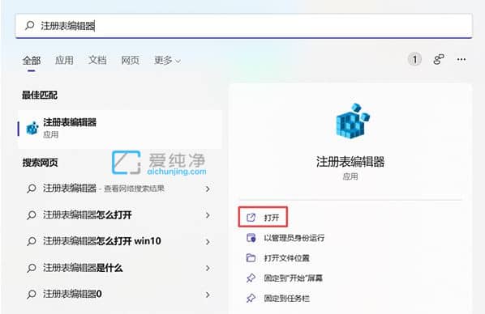The width and height of the screenshot is (485, 314).
Task: Click the open-external icon beside 打开
Action: (x=251, y=218)
